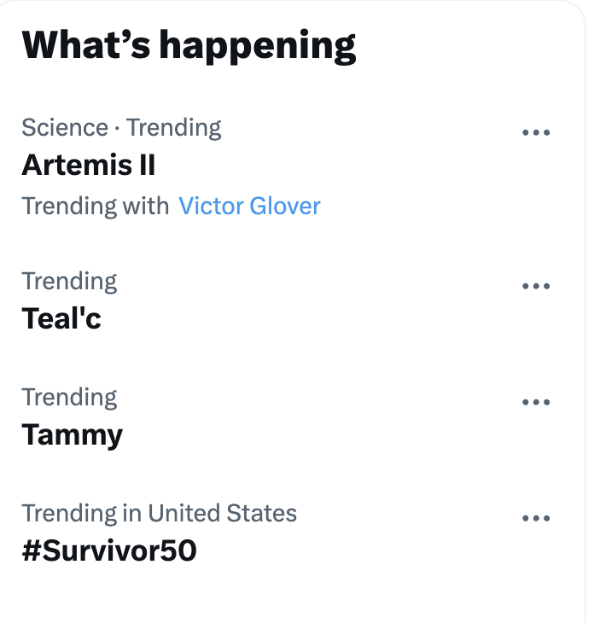594x623 pixels.
Task: Click the word 'happening' in the heading
Action: [x=257, y=46]
